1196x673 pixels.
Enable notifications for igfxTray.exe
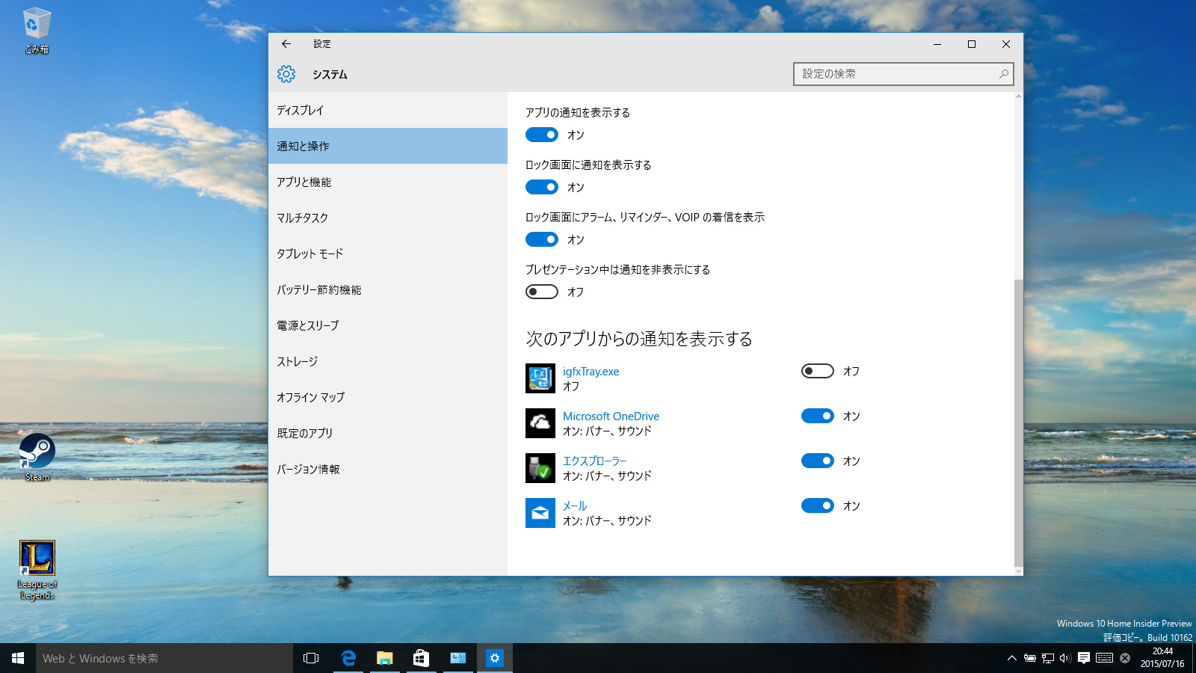coord(817,371)
